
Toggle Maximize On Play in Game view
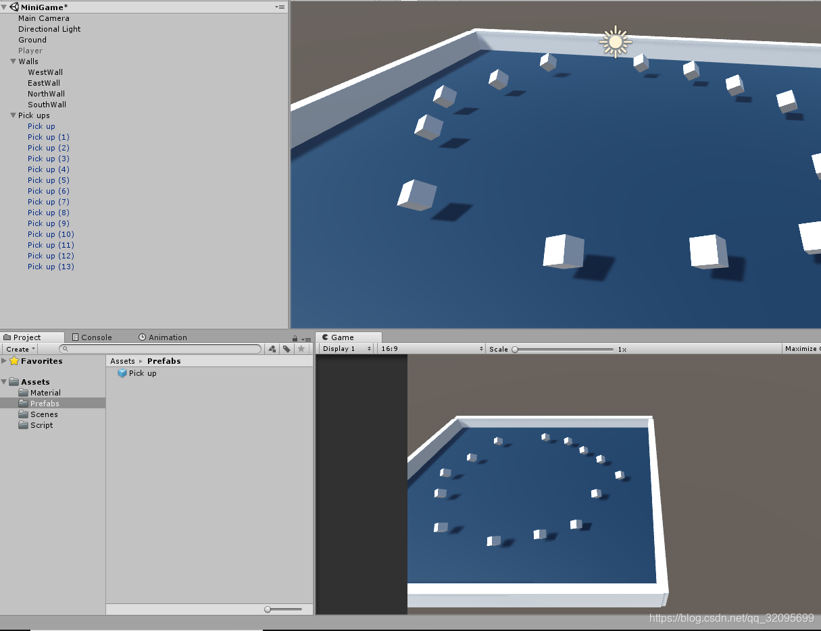click(x=801, y=349)
